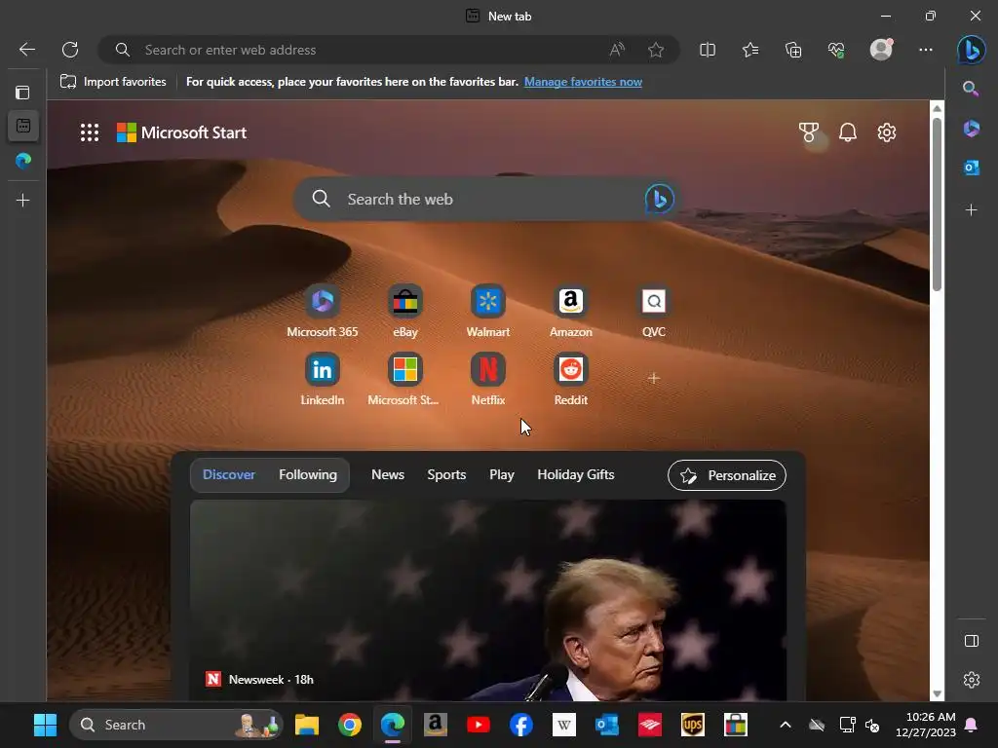The width and height of the screenshot is (998, 748).
Task: Click the page vertical scrollbar thumb
Action: point(937,204)
